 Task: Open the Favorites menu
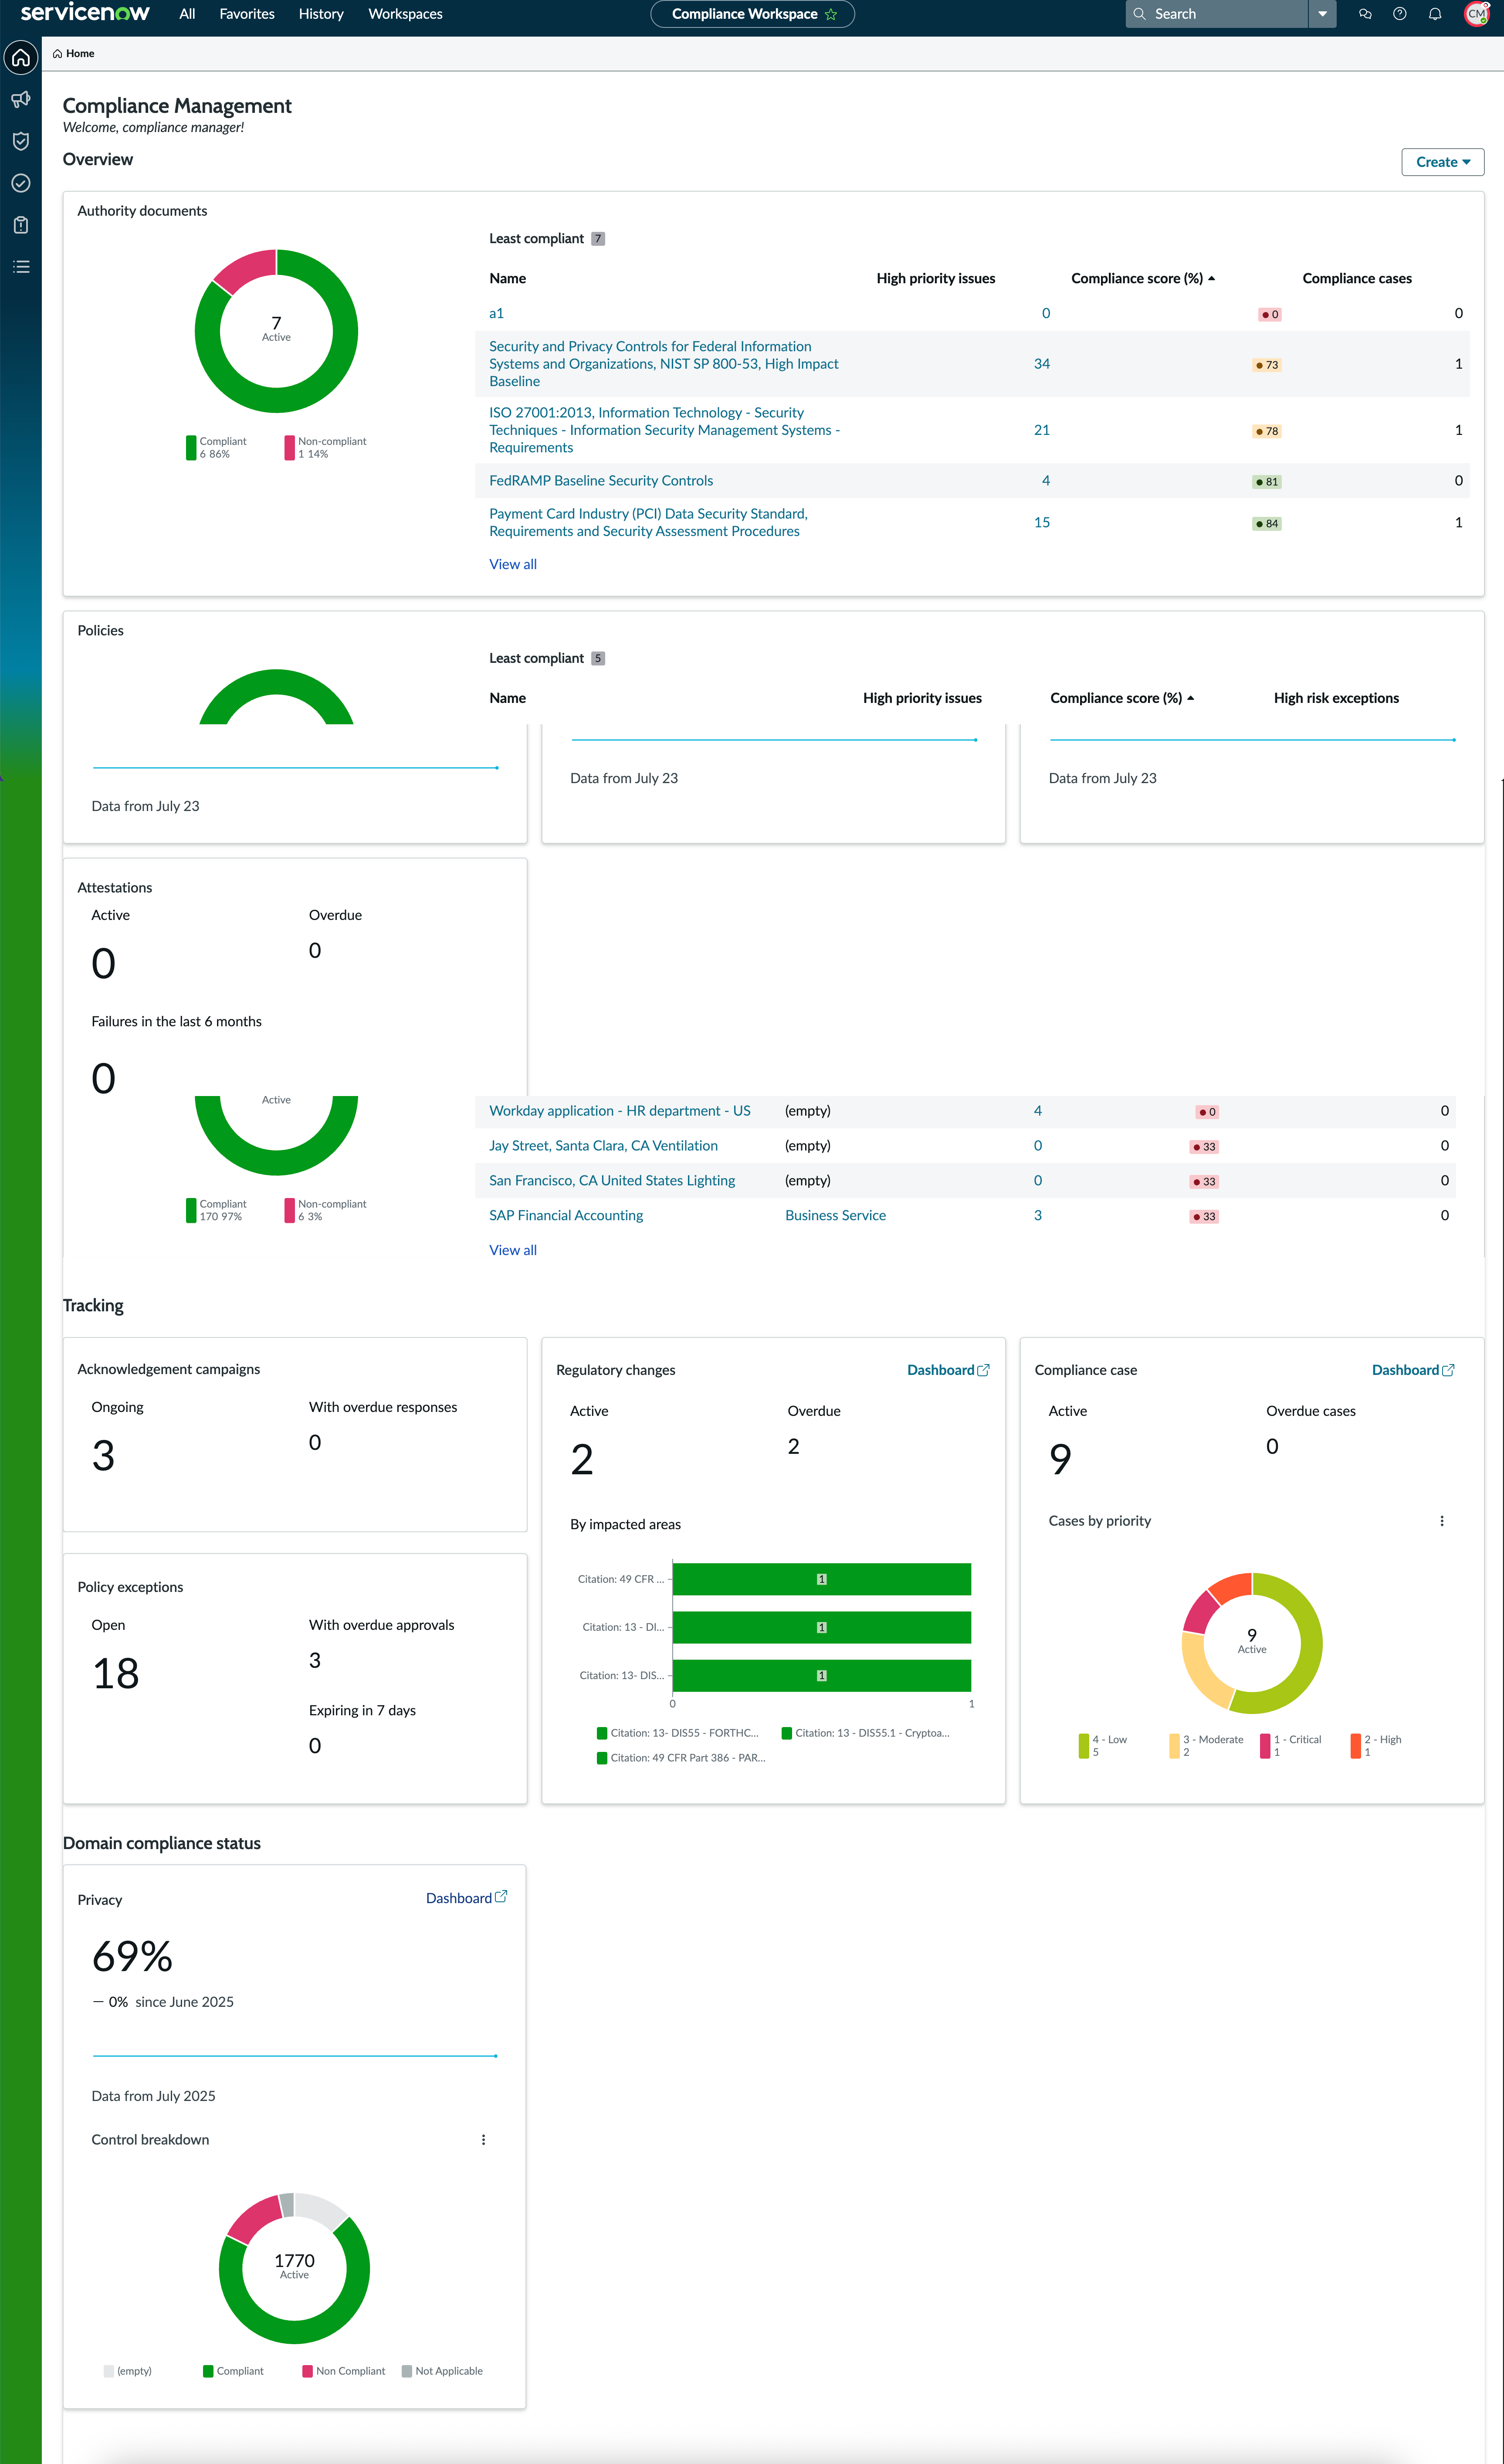[247, 14]
